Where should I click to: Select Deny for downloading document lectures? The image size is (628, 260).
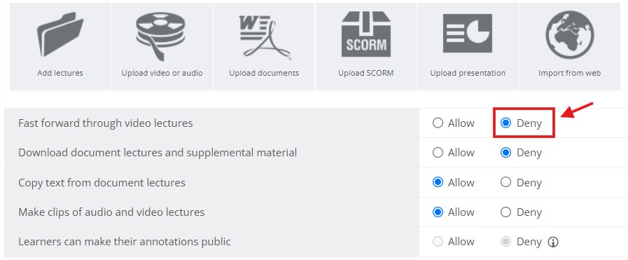coord(506,153)
